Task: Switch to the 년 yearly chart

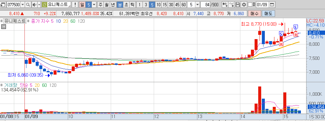Action: [113, 5]
